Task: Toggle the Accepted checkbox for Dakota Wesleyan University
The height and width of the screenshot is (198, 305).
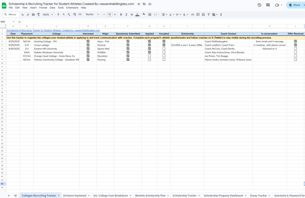Action: pyautogui.click(x=164, y=52)
